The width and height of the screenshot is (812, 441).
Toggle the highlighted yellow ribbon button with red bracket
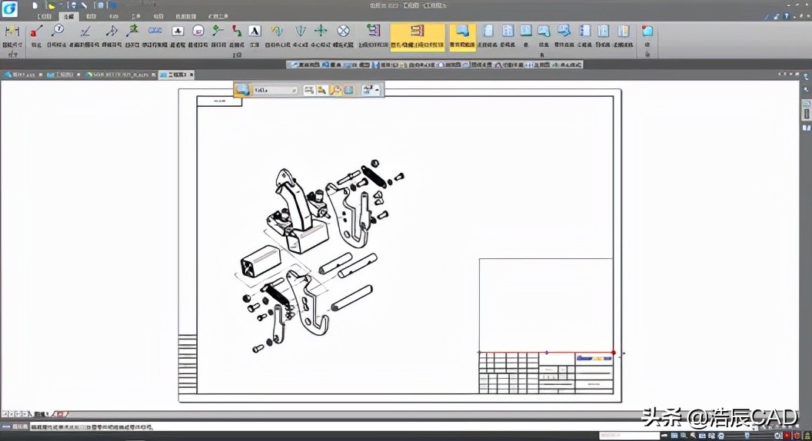[x=418, y=32]
